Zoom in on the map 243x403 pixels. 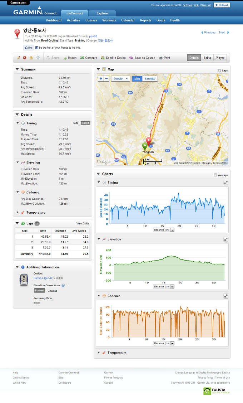[x=101, y=79]
